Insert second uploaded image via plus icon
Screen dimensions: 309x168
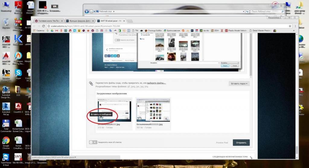pyautogui.click(x=140, y=119)
